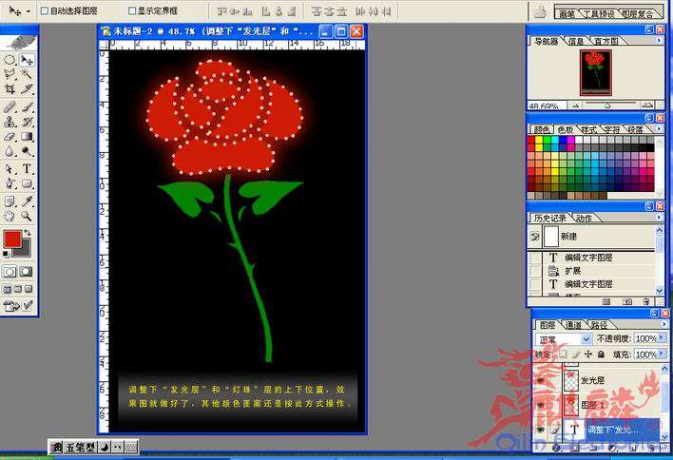Click the 工具预设 palette well button

pos(599,14)
